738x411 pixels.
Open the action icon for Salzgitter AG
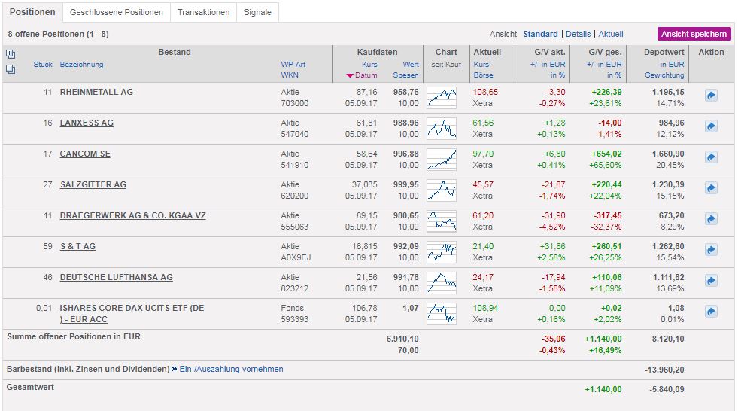[710, 188]
